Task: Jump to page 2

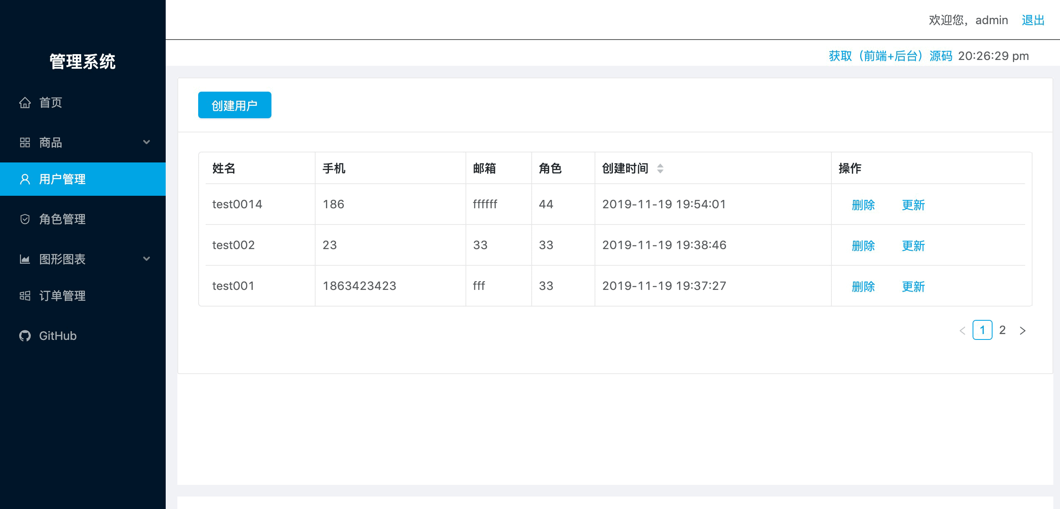Action: [1002, 330]
